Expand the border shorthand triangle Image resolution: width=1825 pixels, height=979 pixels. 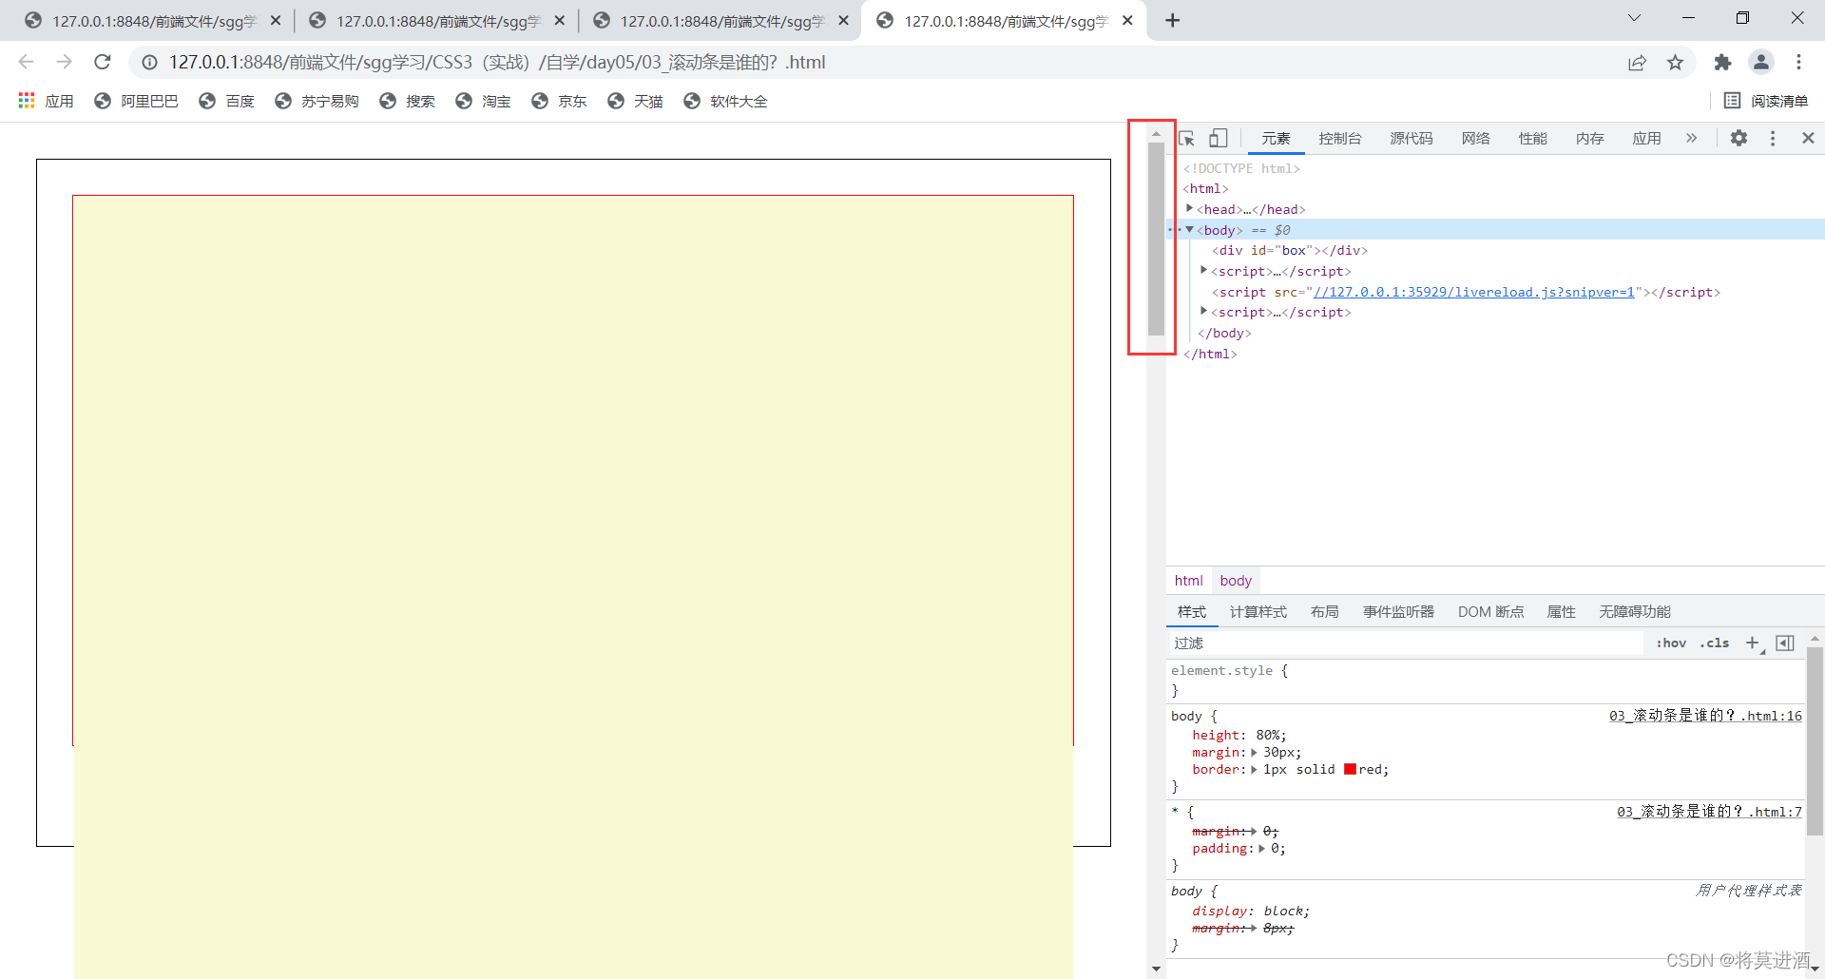tap(1254, 770)
